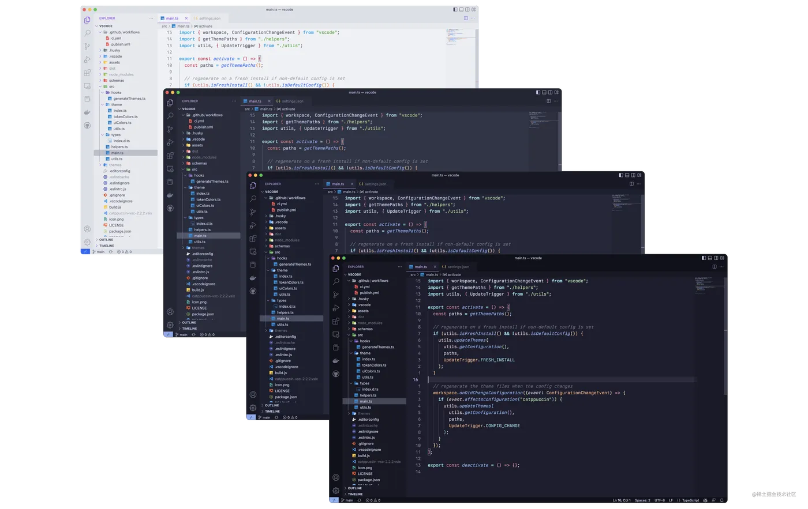The height and width of the screenshot is (509, 808).
Task: Toggle bottom panel in third window
Action: [x=627, y=175]
